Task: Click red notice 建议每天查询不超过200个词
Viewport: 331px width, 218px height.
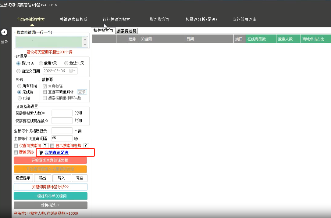Action: (49, 52)
